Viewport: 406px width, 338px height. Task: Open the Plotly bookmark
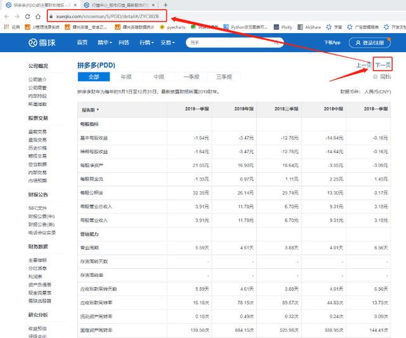coord(283,27)
